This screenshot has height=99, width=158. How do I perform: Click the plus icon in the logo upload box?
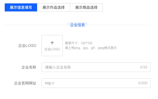pyautogui.click(x=52, y=43)
